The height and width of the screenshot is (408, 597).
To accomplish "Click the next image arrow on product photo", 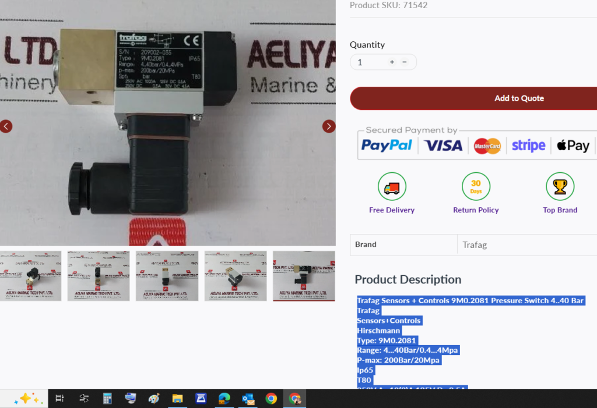I will [329, 126].
